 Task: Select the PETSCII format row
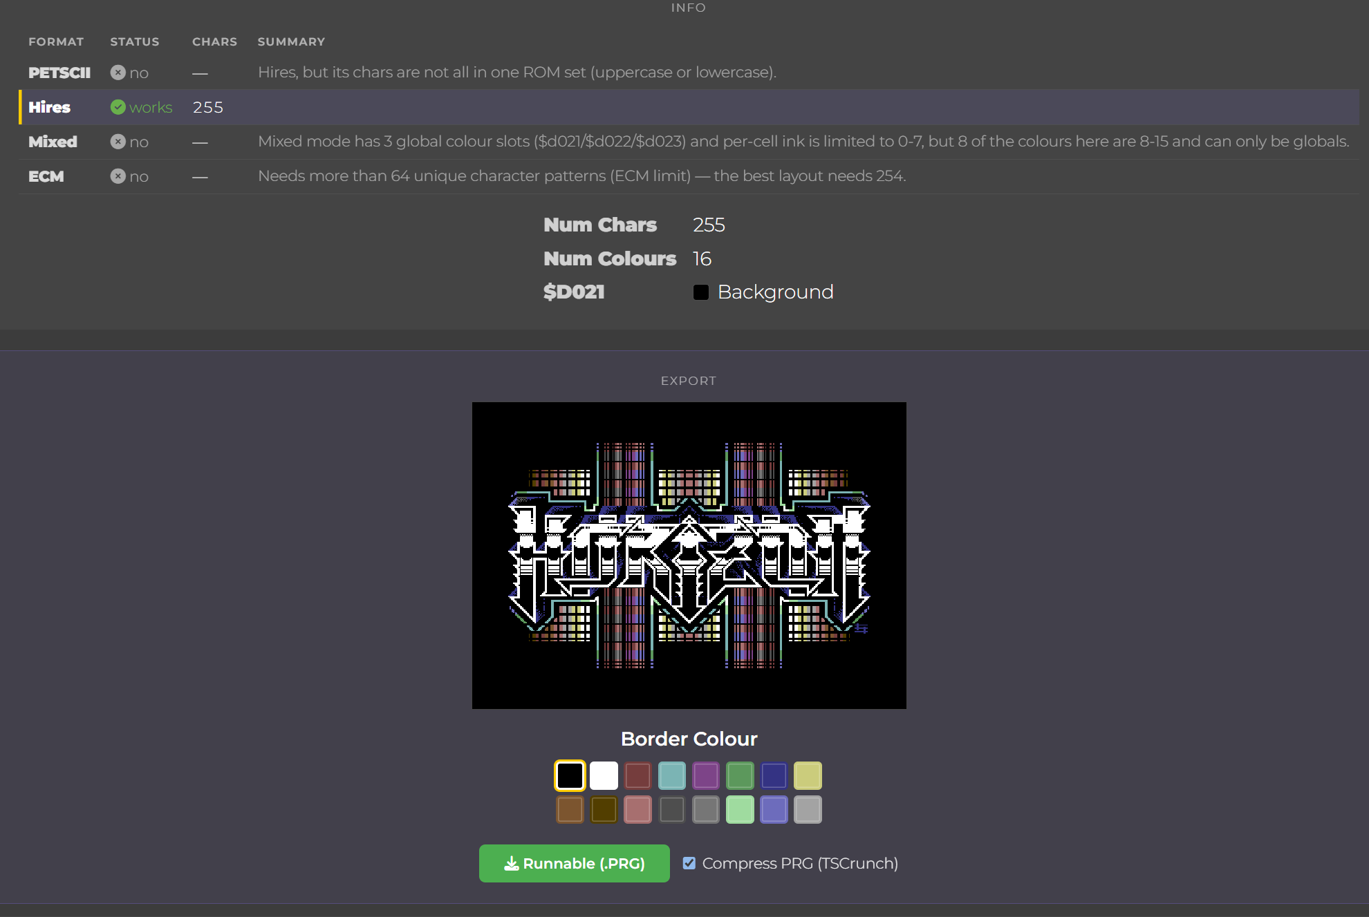pyautogui.click(x=689, y=73)
